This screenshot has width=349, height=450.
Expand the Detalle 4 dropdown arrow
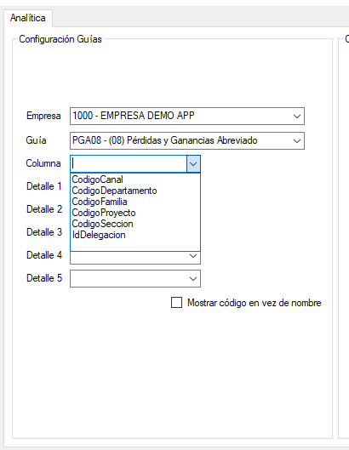pos(193,256)
